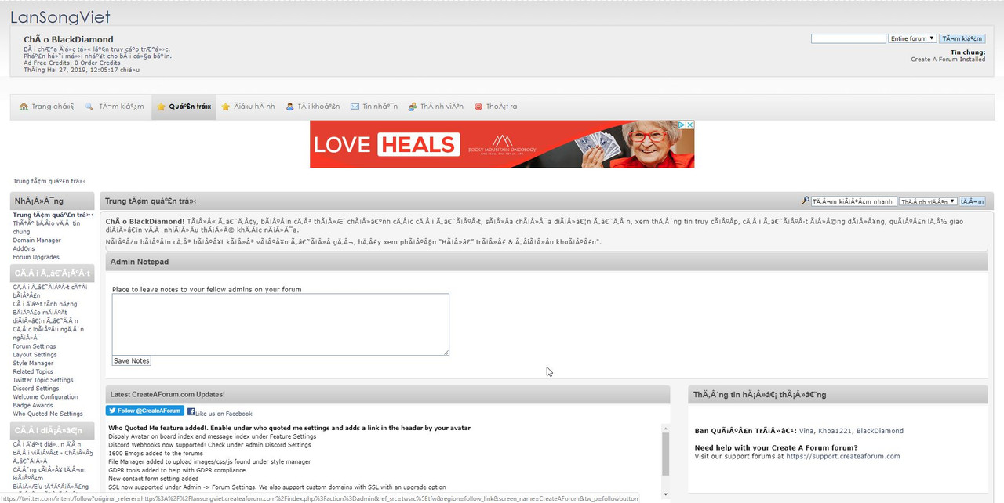Open the members tab in the main nav
The width and height of the screenshot is (1004, 503).
coord(435,107)
